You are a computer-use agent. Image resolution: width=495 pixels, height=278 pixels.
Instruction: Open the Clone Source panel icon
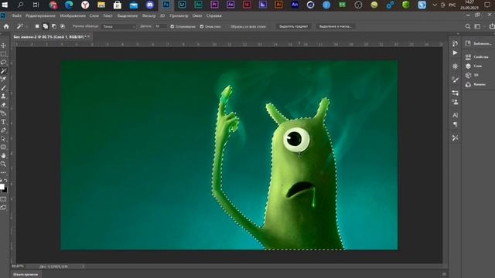(x=455, y=102)
